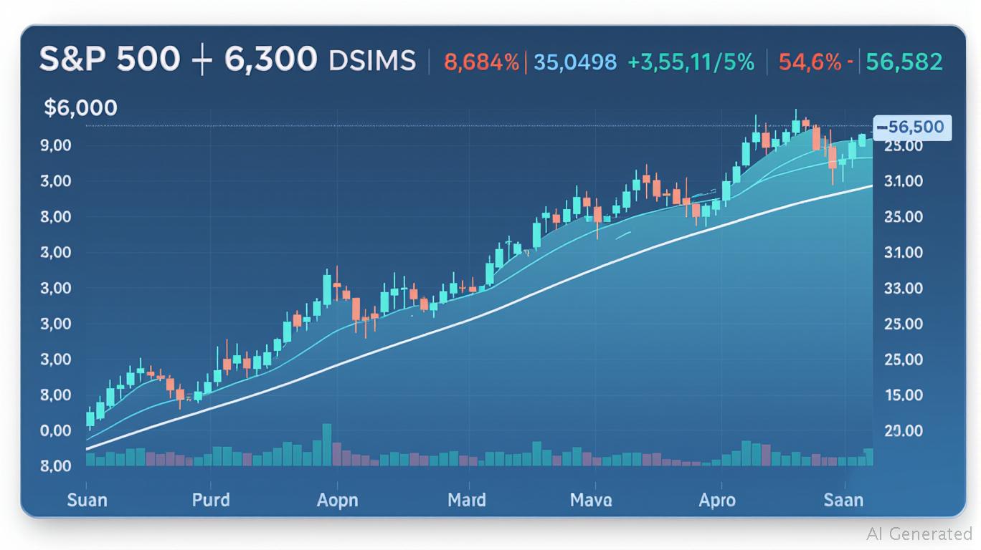Viewport: 981px width, 550px height.
Task: Click the red 54,6% header value
Action: [x=810, y=62]
